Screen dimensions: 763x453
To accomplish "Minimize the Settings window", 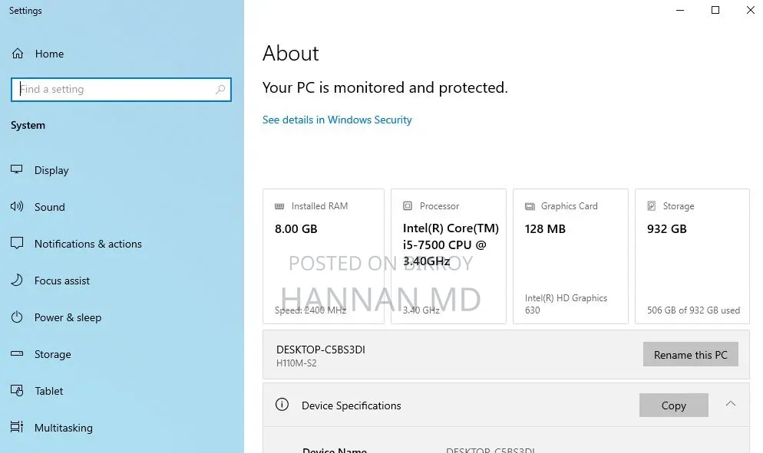I will coord(680,10).
